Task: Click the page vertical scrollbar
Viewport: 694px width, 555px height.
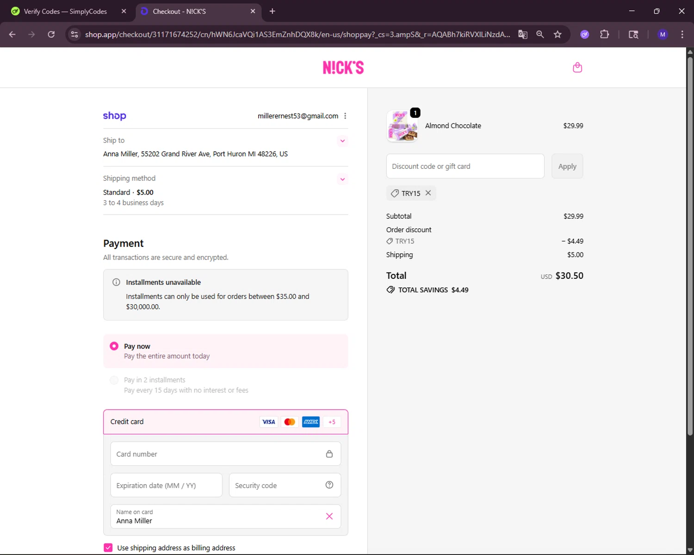Action: point(690,245)
